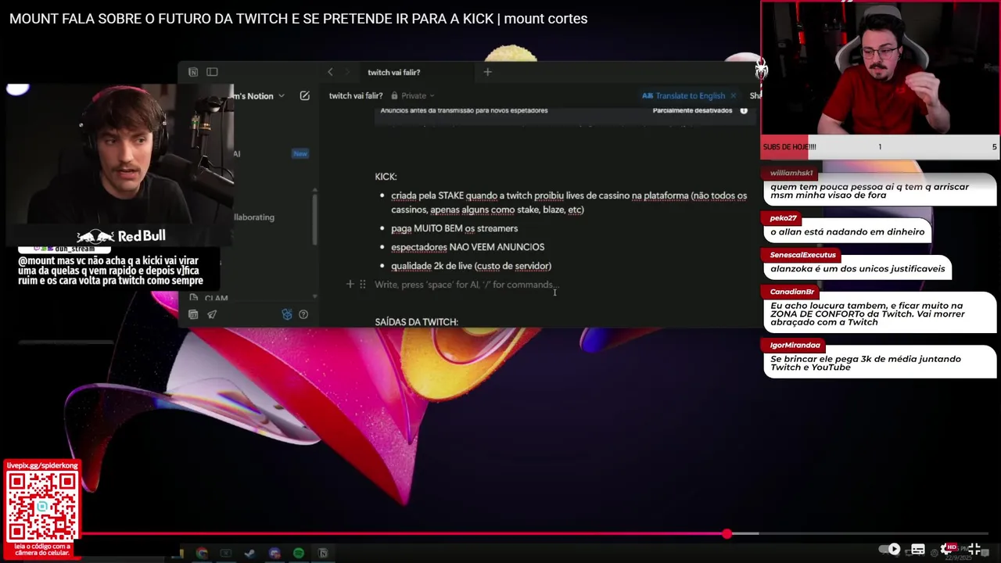Open the video settings HD gear

[x=947, y=549]
